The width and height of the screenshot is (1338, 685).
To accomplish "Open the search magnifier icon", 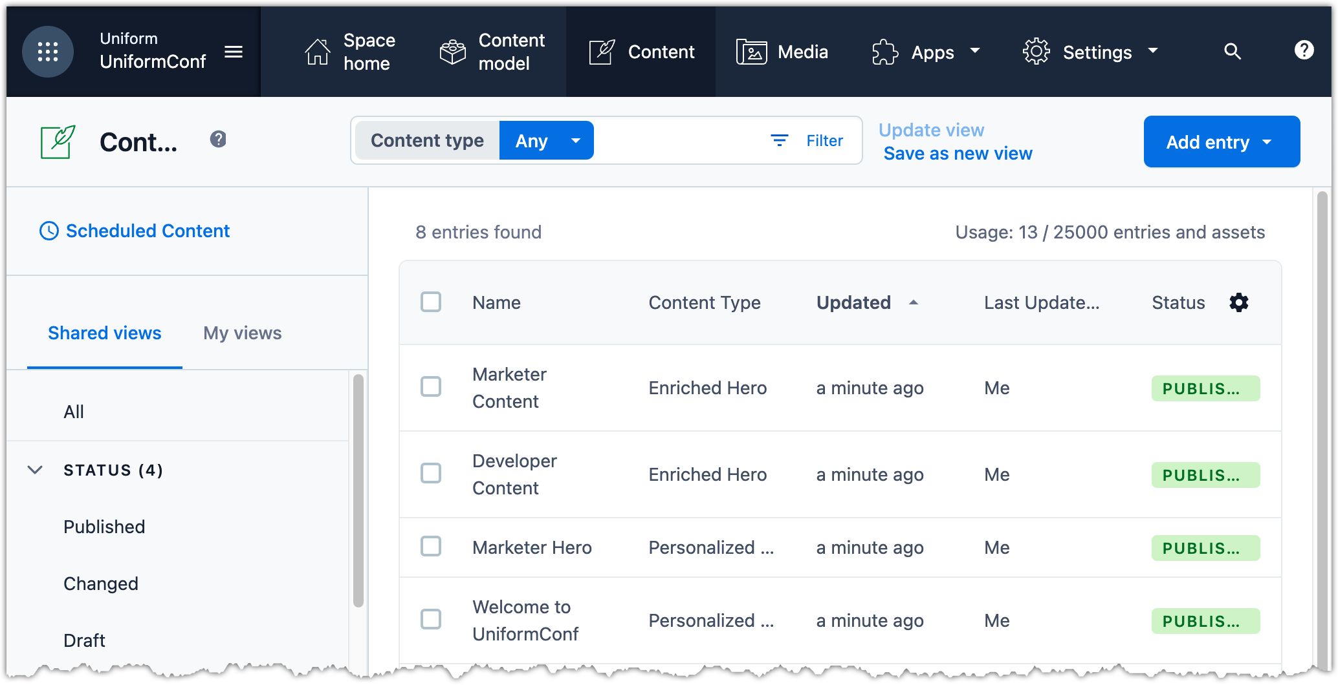I will pos(1232,52).
